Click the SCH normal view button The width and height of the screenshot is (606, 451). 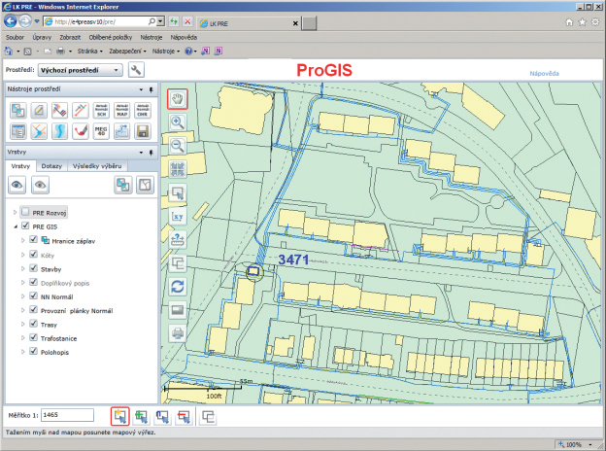pyautogui.click(x=101, y=111)
